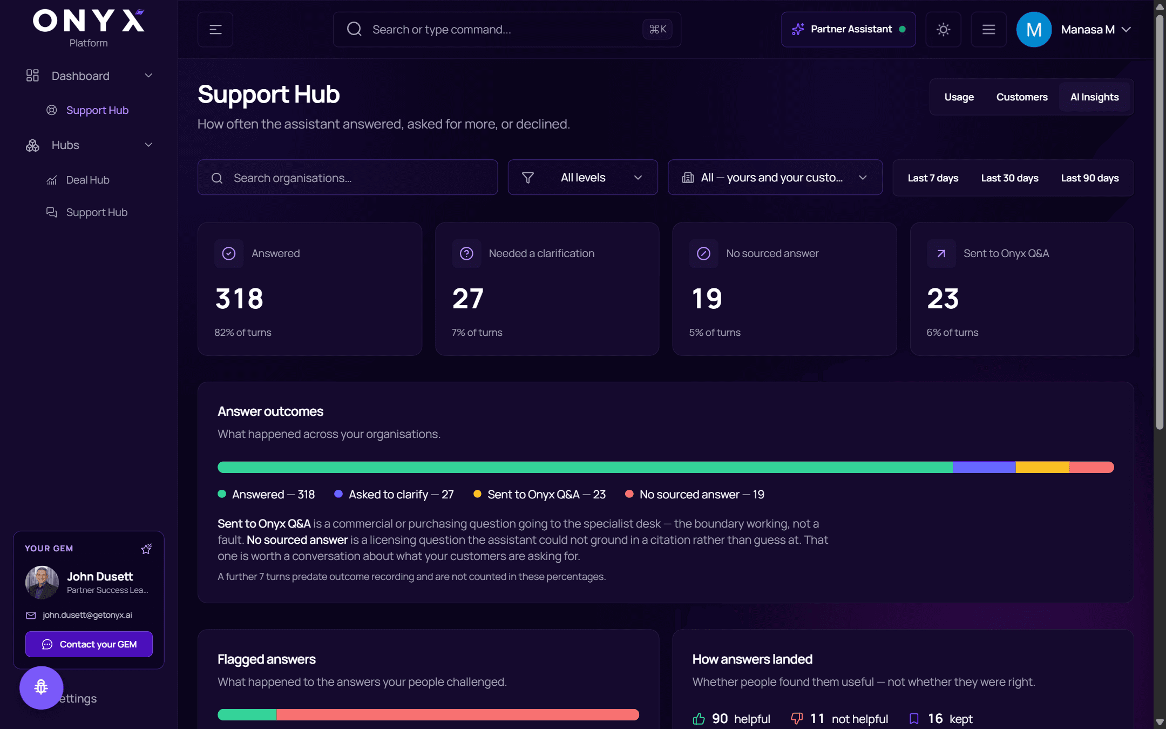1166x729 pixels.
Task: Select Last 7 days range
Action: coord(933,178)
